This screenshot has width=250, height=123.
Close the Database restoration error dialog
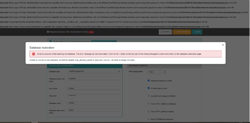click(223, 45)
